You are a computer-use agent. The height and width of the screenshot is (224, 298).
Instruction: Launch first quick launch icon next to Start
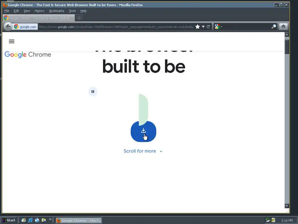coord(24,220)
